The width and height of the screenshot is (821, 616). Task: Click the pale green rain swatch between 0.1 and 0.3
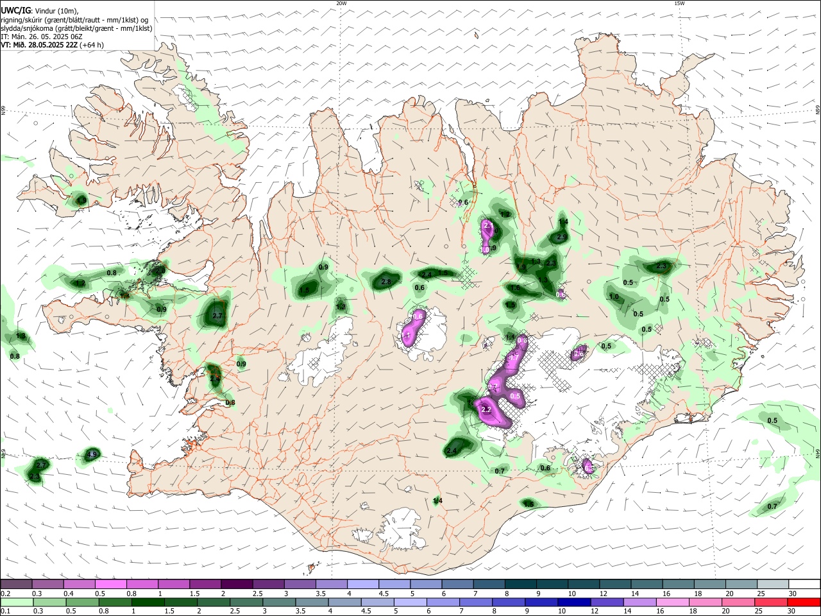16,602
